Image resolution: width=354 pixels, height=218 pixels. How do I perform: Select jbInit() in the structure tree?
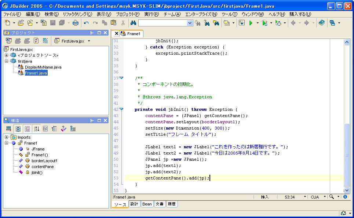37,172
